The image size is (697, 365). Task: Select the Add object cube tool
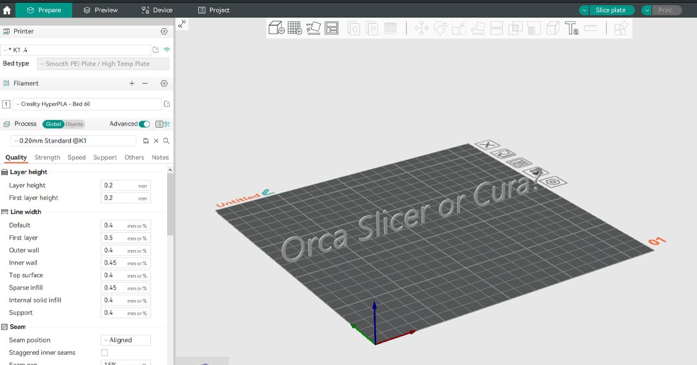click(x=276, y=28)
